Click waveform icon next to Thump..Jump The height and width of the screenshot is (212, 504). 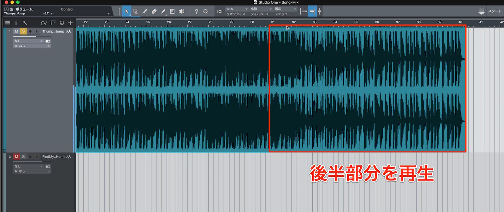pos(69,32)
